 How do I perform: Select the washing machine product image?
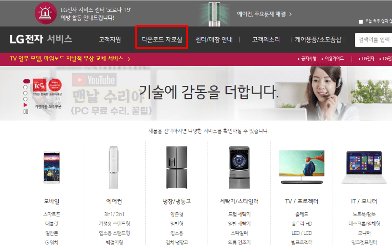coord(239,167)
